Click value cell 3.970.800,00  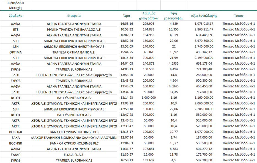tap(204, 41)
